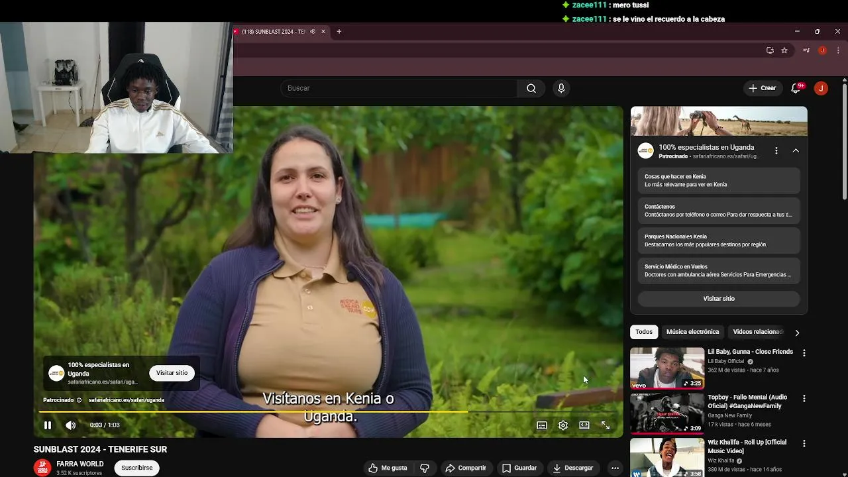Select the 'Todos' filter chip

(x=644, y=332)
